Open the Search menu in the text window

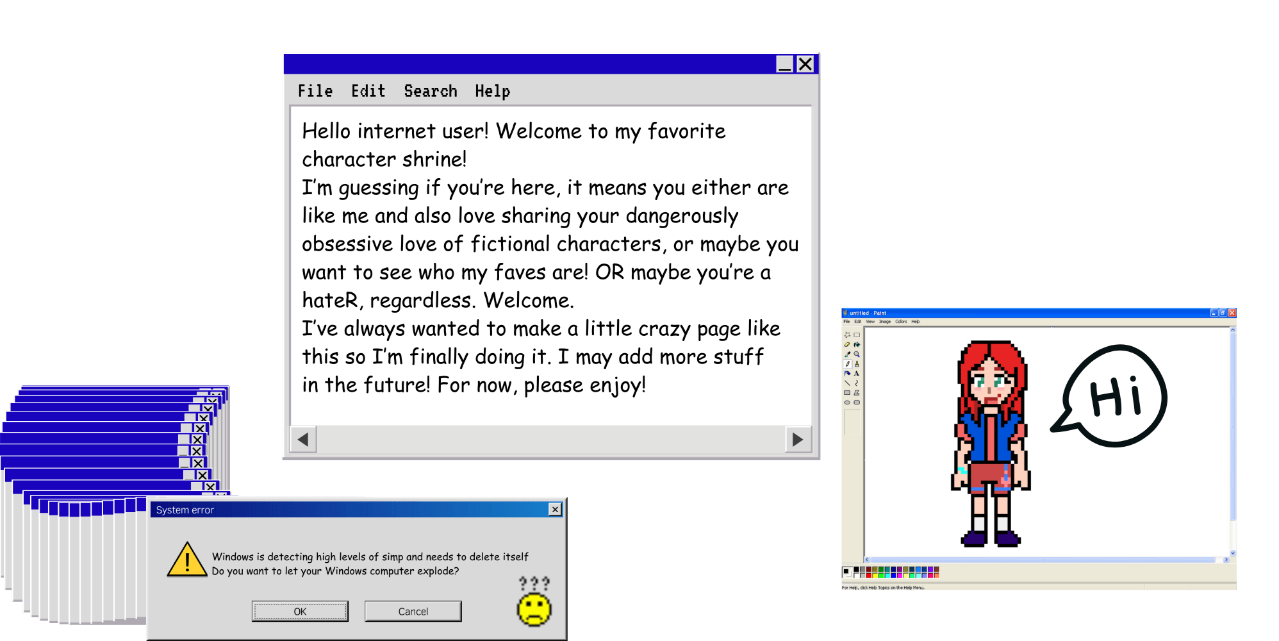coord(430,91)
